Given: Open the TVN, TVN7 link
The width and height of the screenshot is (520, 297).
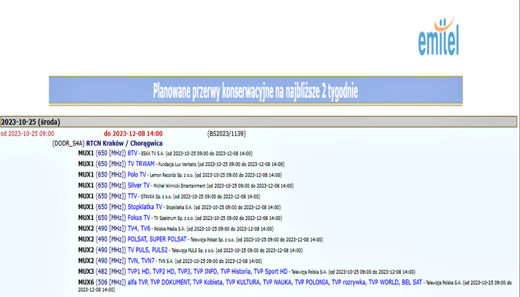Looking at the screenshot, I should coord(141,261).
